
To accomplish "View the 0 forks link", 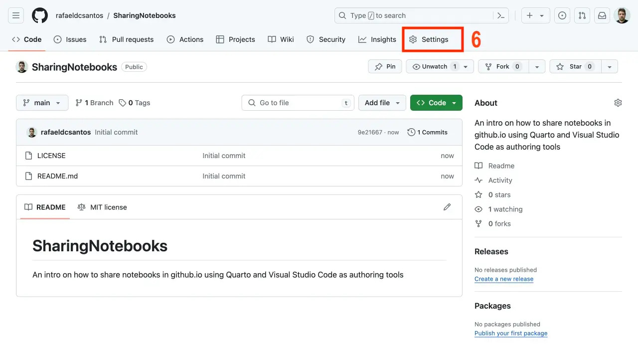I will [492, 223].
